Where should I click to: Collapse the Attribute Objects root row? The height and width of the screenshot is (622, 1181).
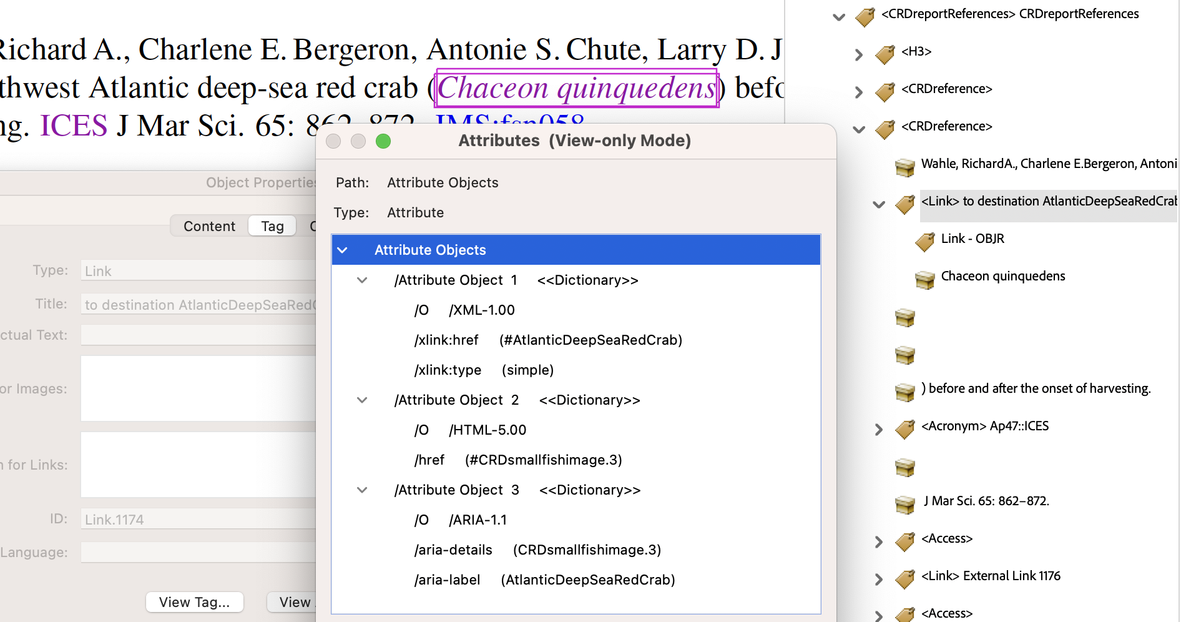[342, 250]
